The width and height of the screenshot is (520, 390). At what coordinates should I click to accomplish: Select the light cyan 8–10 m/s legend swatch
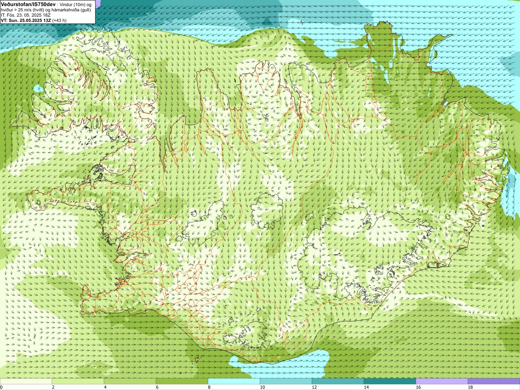coord(234,381)
